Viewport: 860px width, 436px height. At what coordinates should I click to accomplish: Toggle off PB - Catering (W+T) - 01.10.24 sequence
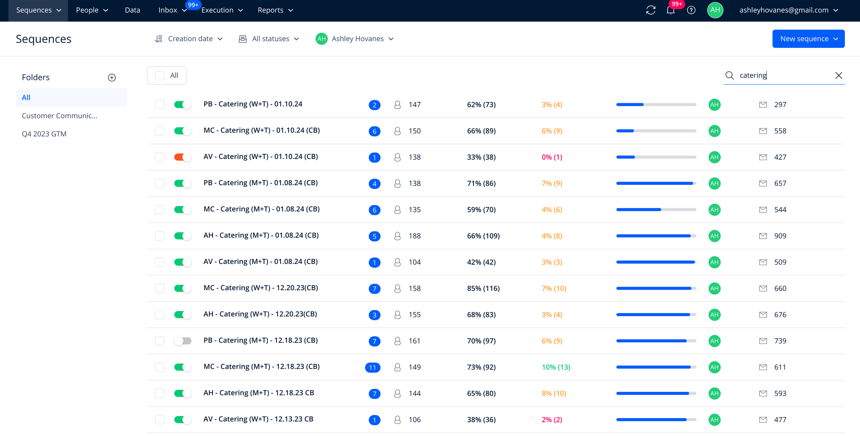[183, 105]
